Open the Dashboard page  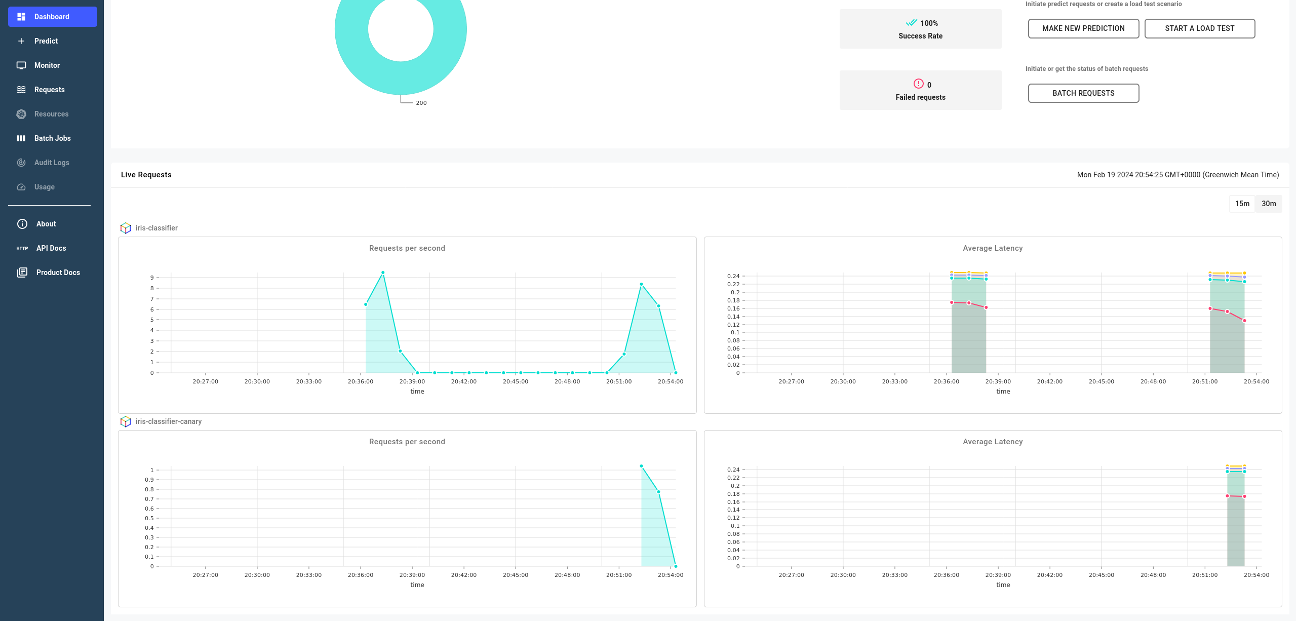(53, 17)
